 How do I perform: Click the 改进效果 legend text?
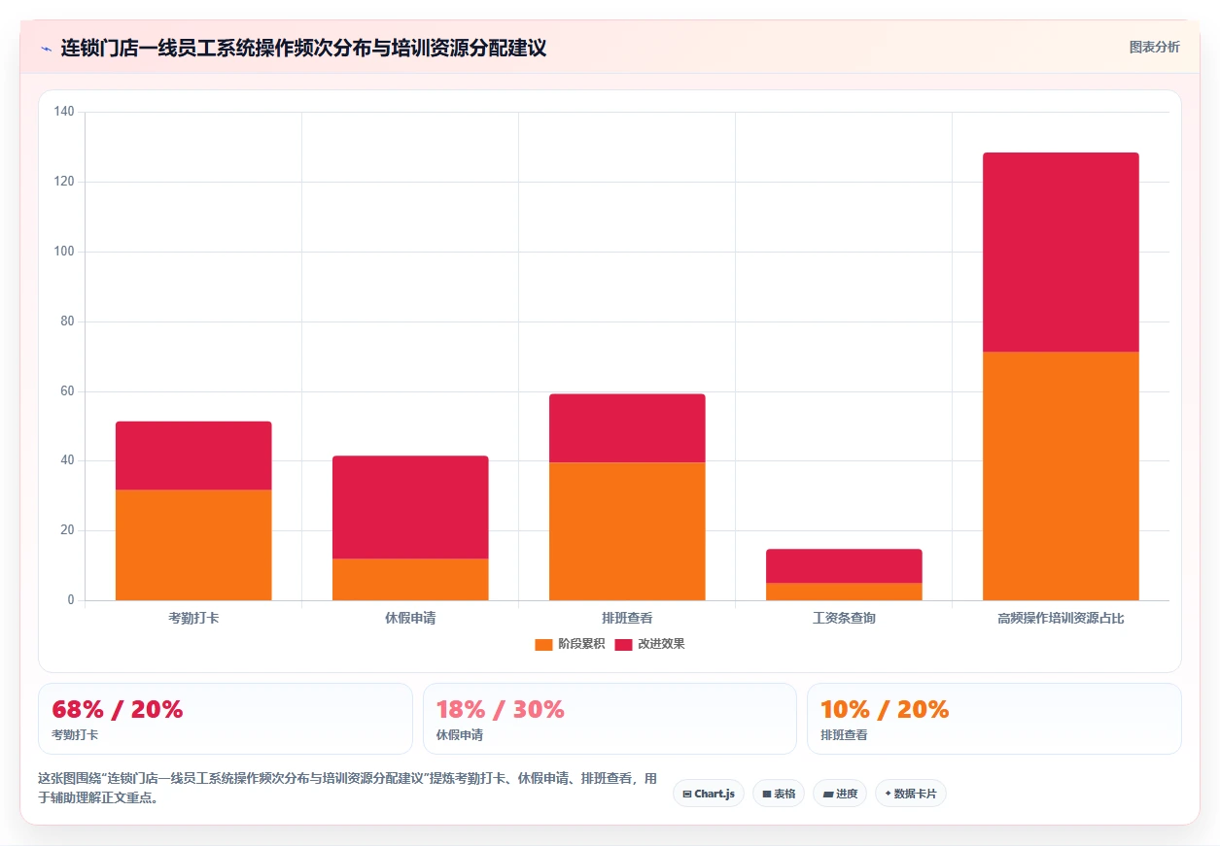click(661, 645)
